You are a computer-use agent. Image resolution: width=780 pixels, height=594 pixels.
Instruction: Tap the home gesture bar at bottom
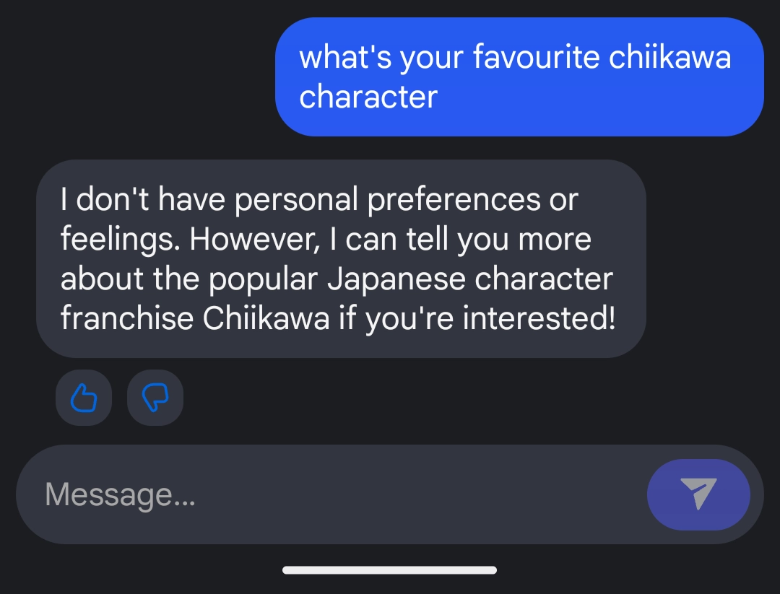(x=389, y=570)
